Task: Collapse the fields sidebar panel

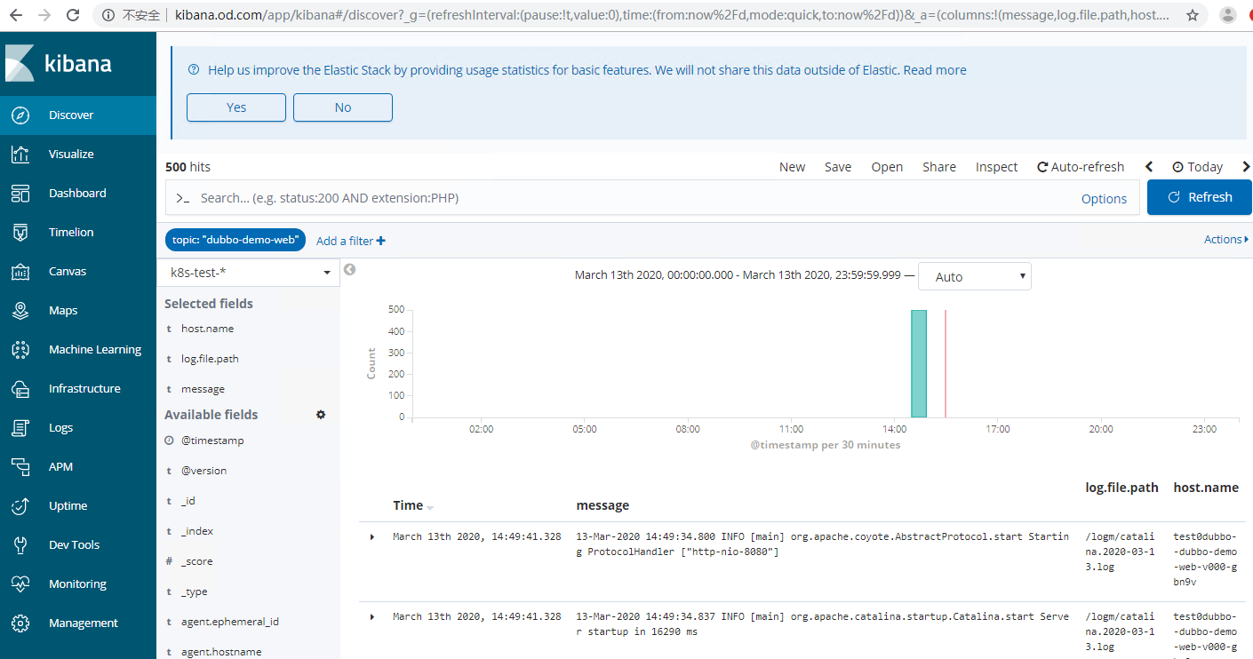Action: click(350, 270)
